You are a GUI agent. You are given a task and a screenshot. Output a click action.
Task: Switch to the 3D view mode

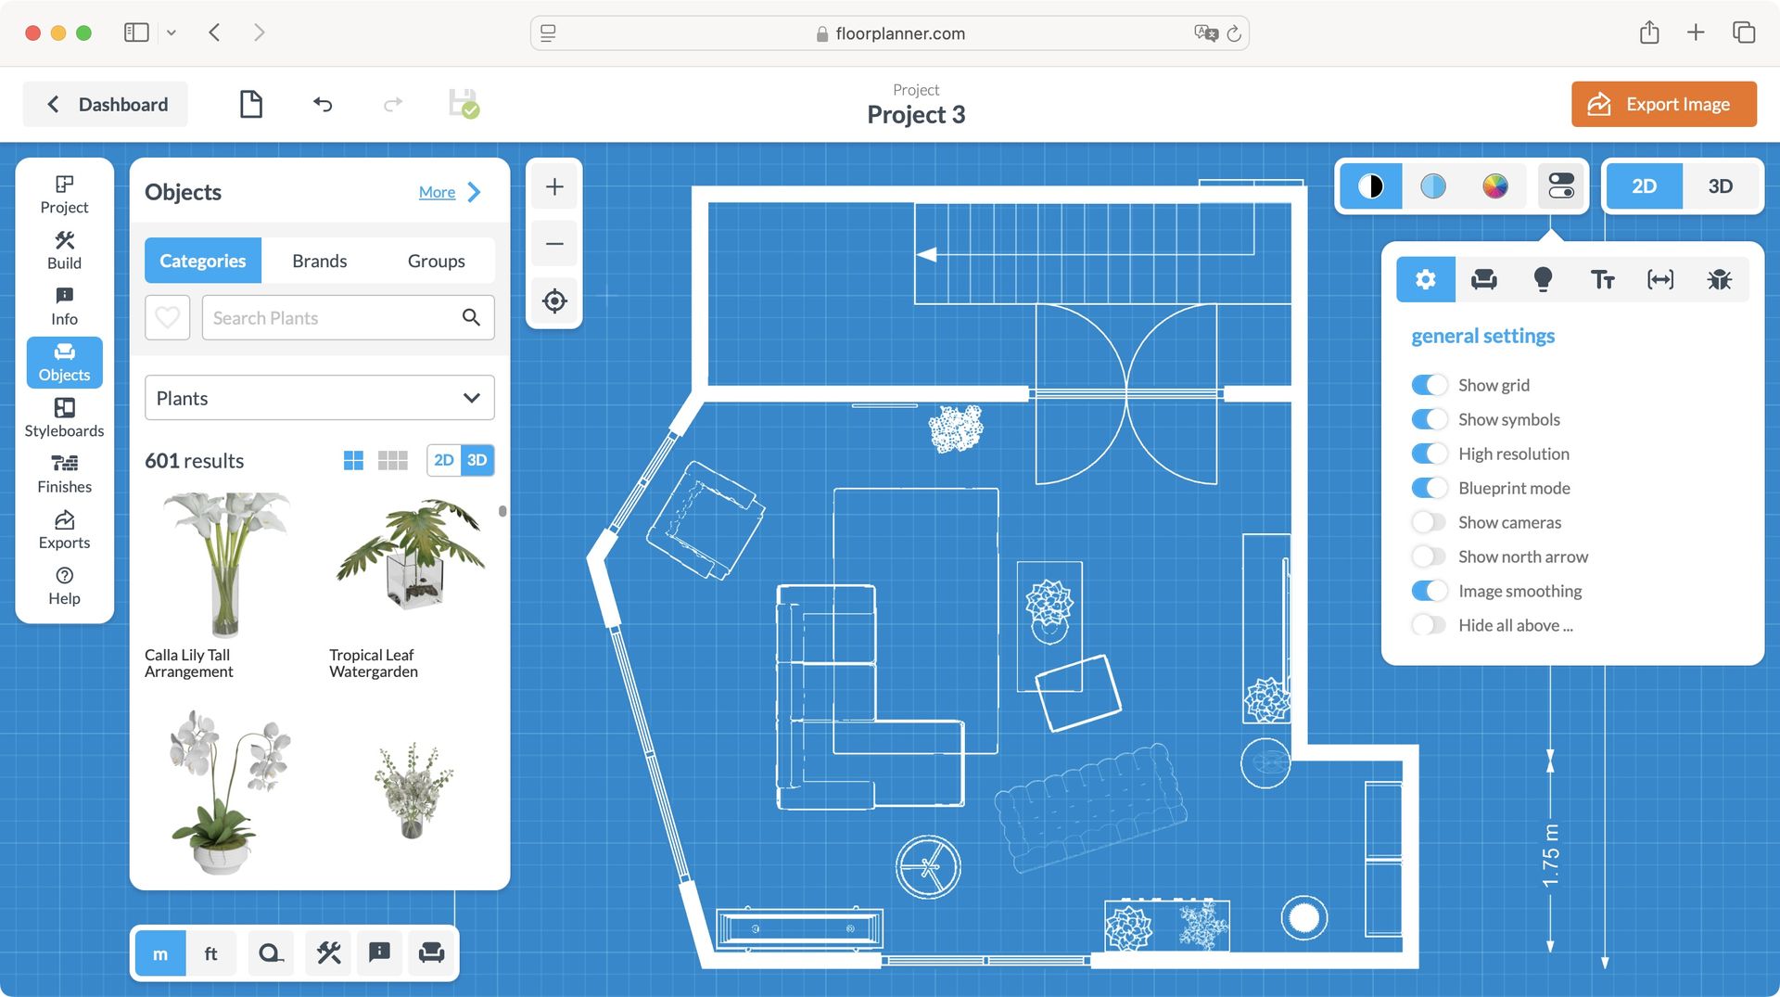click(x=1720, y=185)
